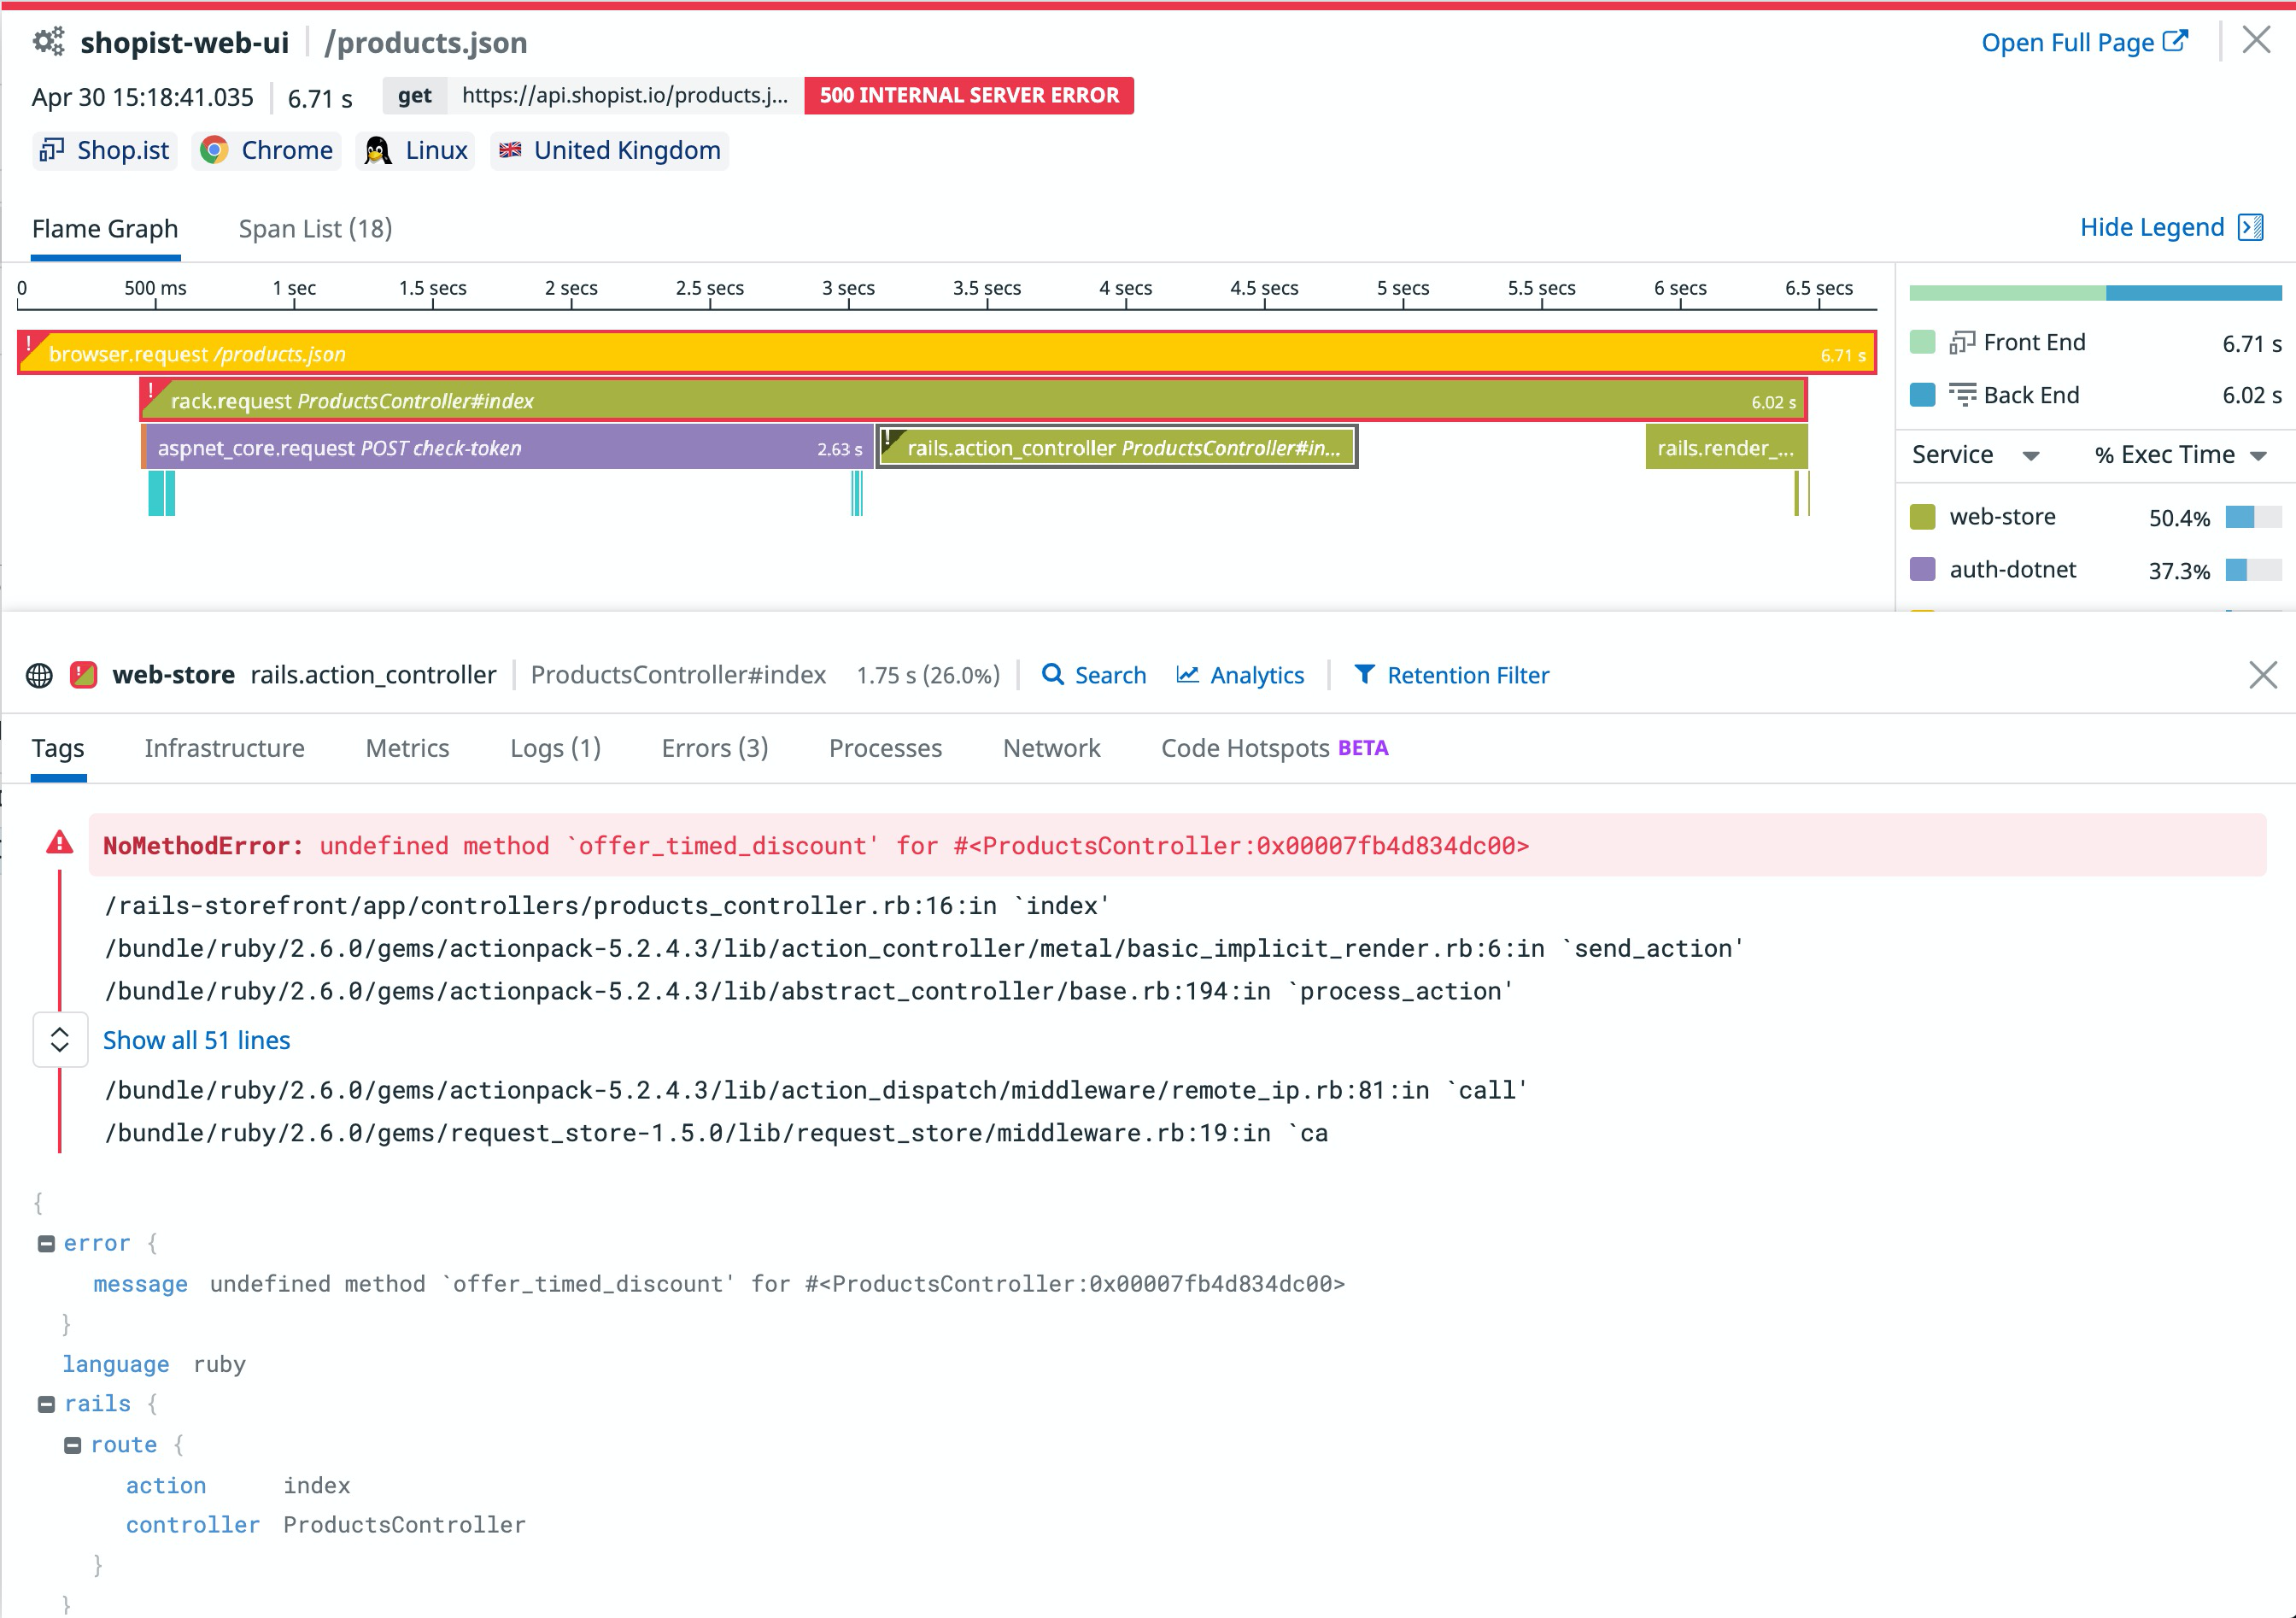Click the globe icon beside web-store
This screenshot has height=1618, width=2296.
40,675
